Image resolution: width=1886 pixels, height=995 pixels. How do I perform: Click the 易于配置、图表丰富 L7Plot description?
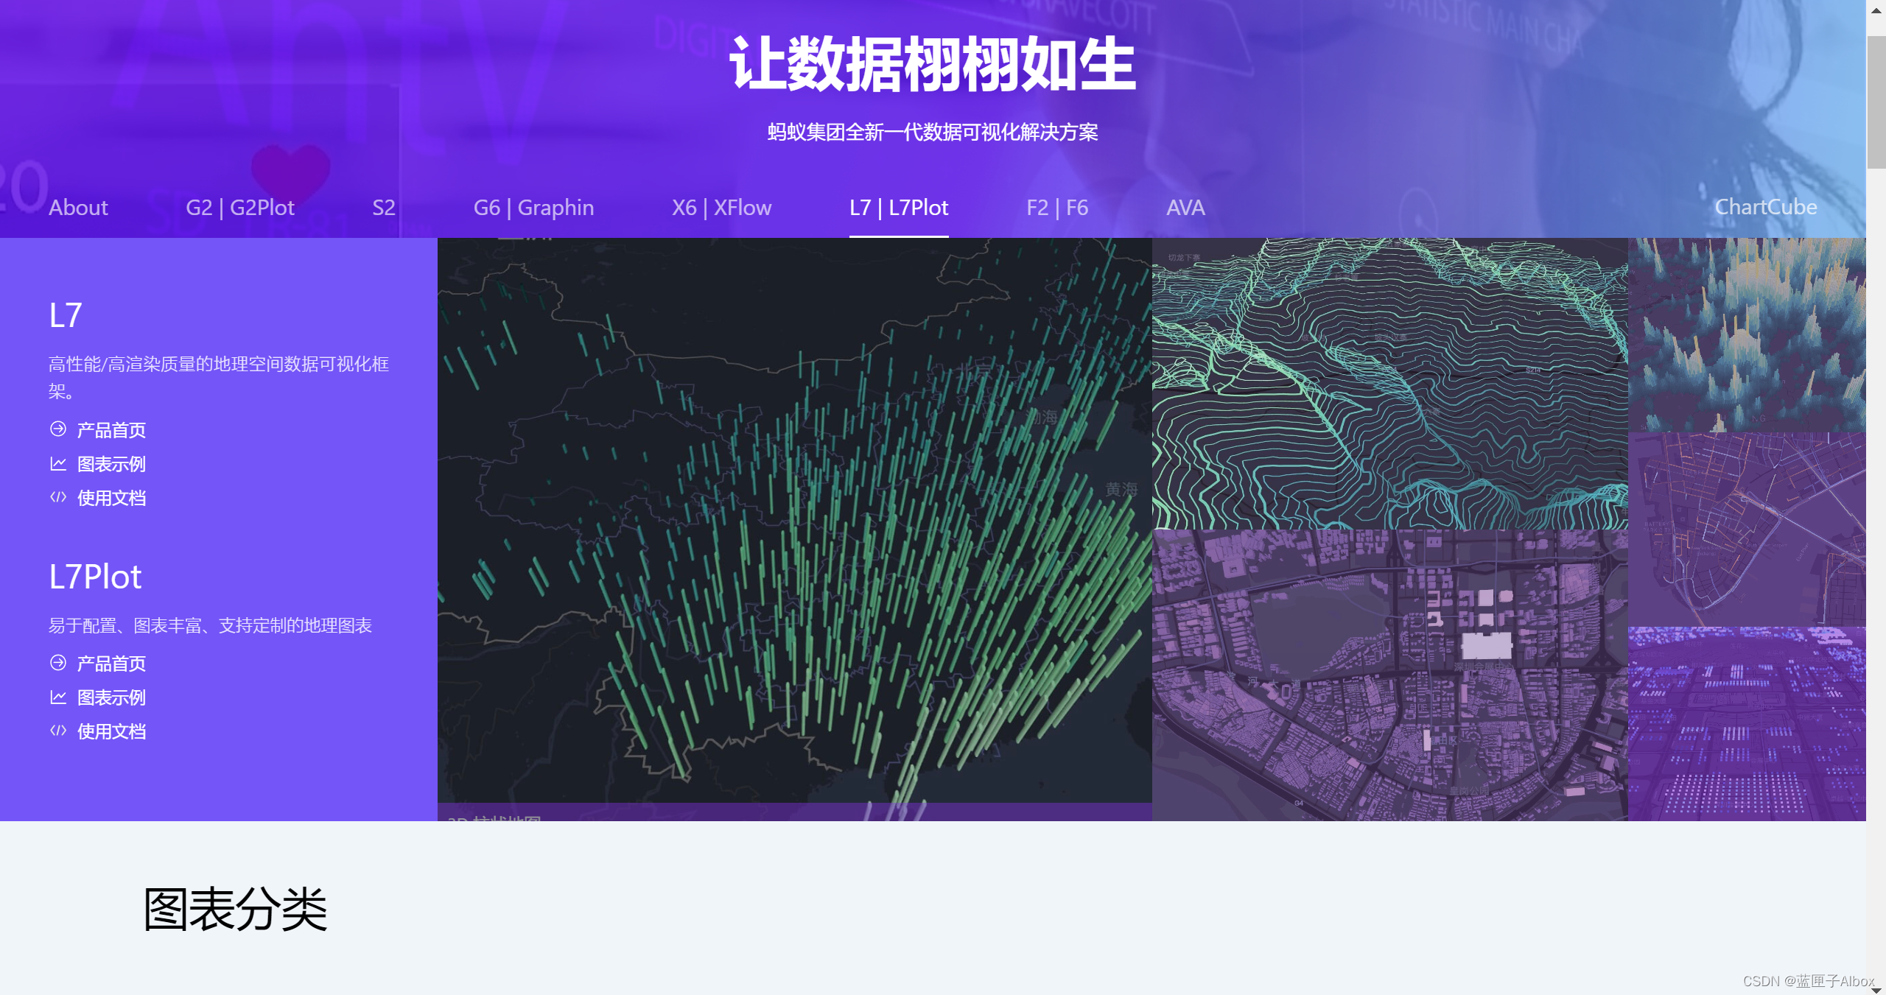point(210,625)
